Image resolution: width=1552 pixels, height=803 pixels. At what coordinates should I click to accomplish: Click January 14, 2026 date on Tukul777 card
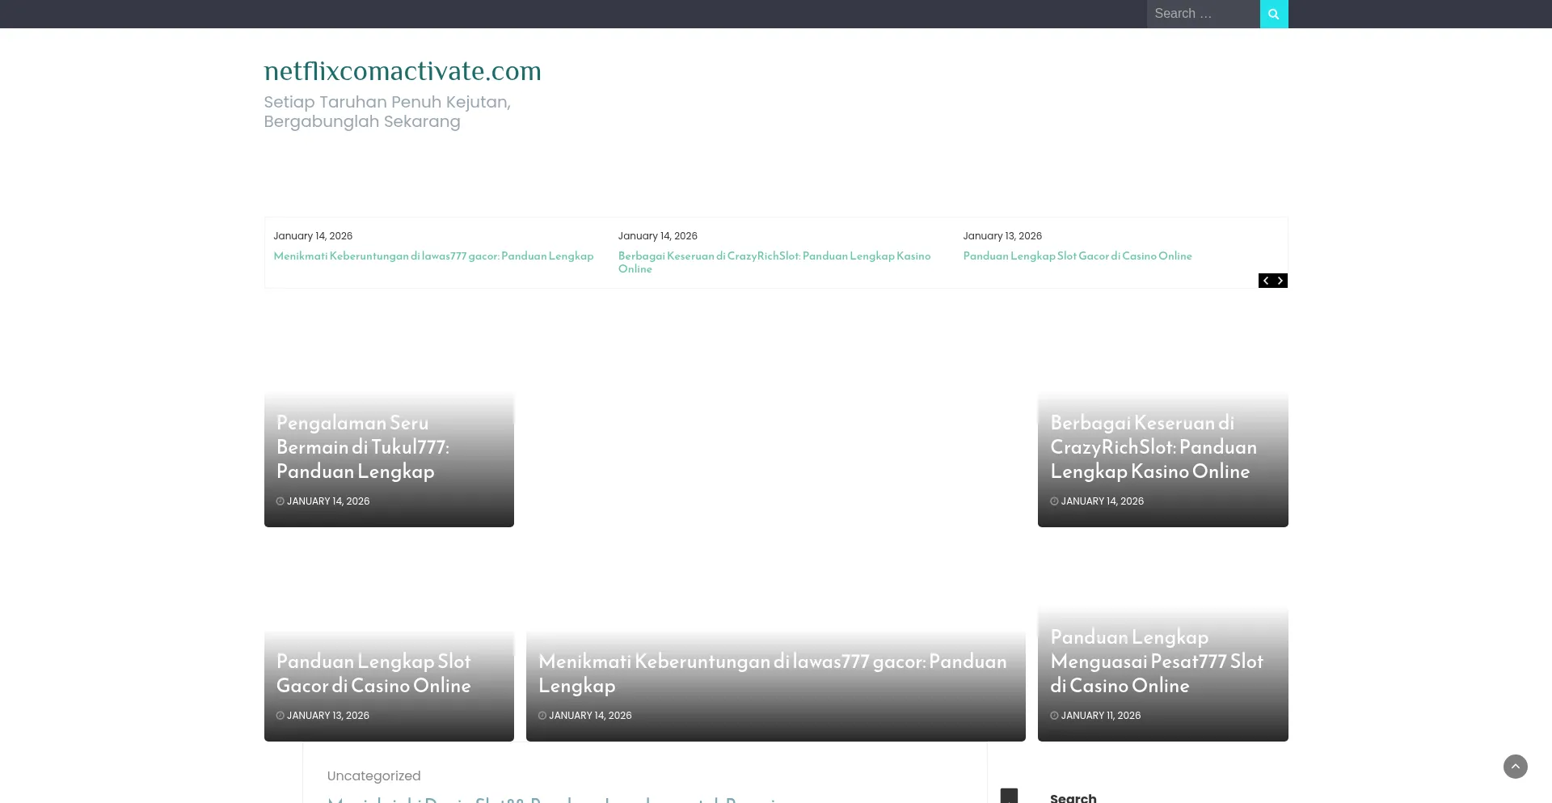pyautogui.click(x=327, y=501)
